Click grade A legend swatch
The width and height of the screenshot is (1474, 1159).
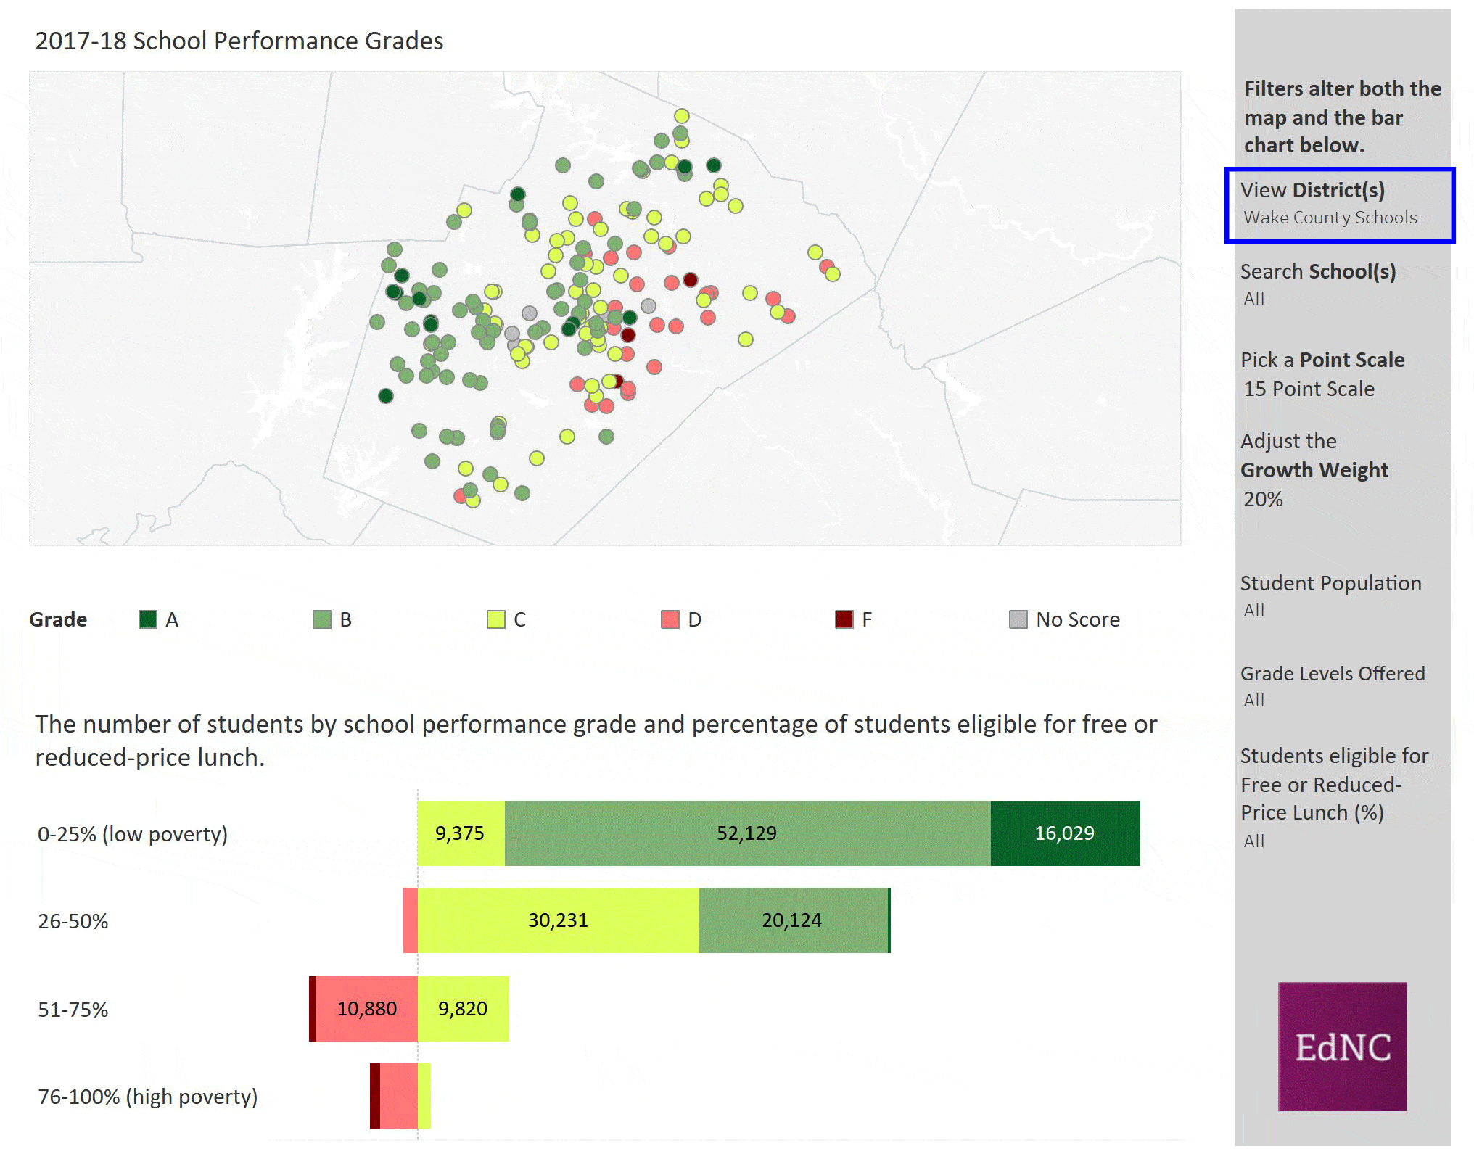pos(148,619)
